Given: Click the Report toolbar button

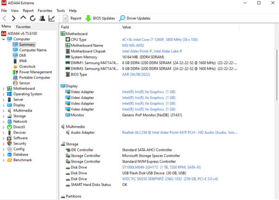Looking at the screenshot, I should [x=72, y=18].
